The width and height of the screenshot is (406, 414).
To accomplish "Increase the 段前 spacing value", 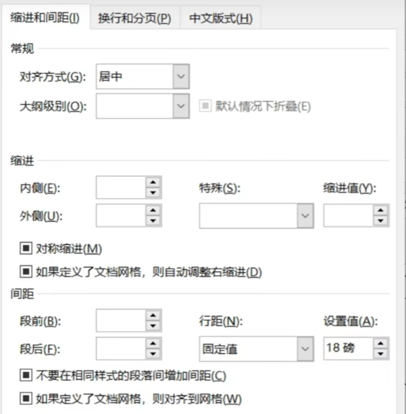I will [153, 315].
